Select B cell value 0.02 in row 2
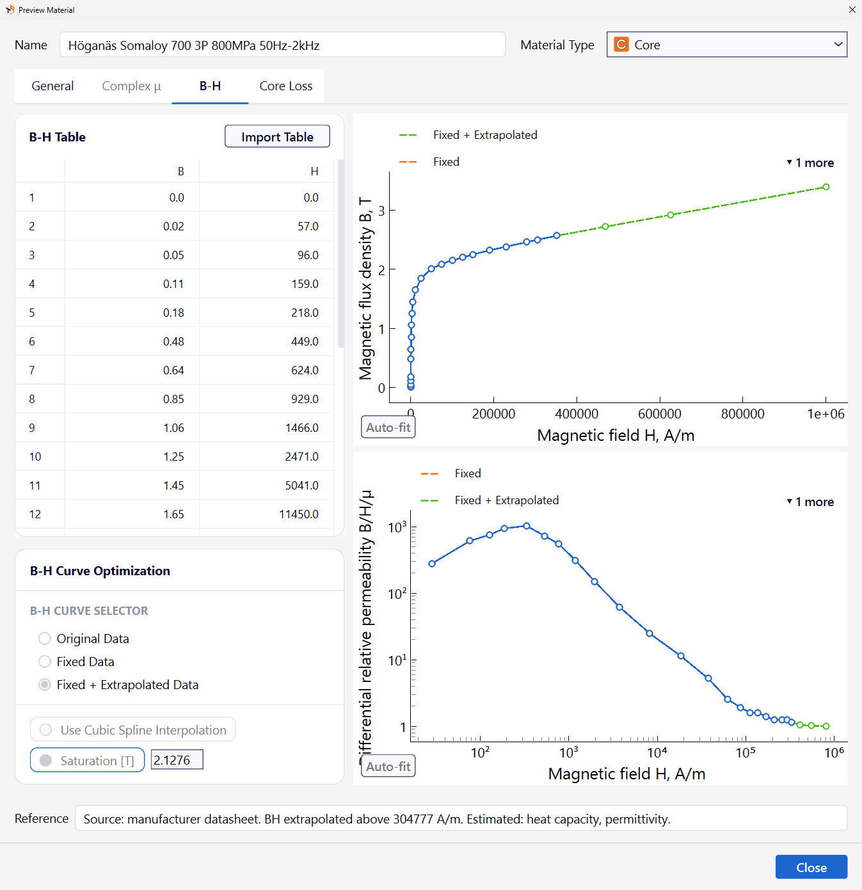The image size is (862, 890). 132,226
